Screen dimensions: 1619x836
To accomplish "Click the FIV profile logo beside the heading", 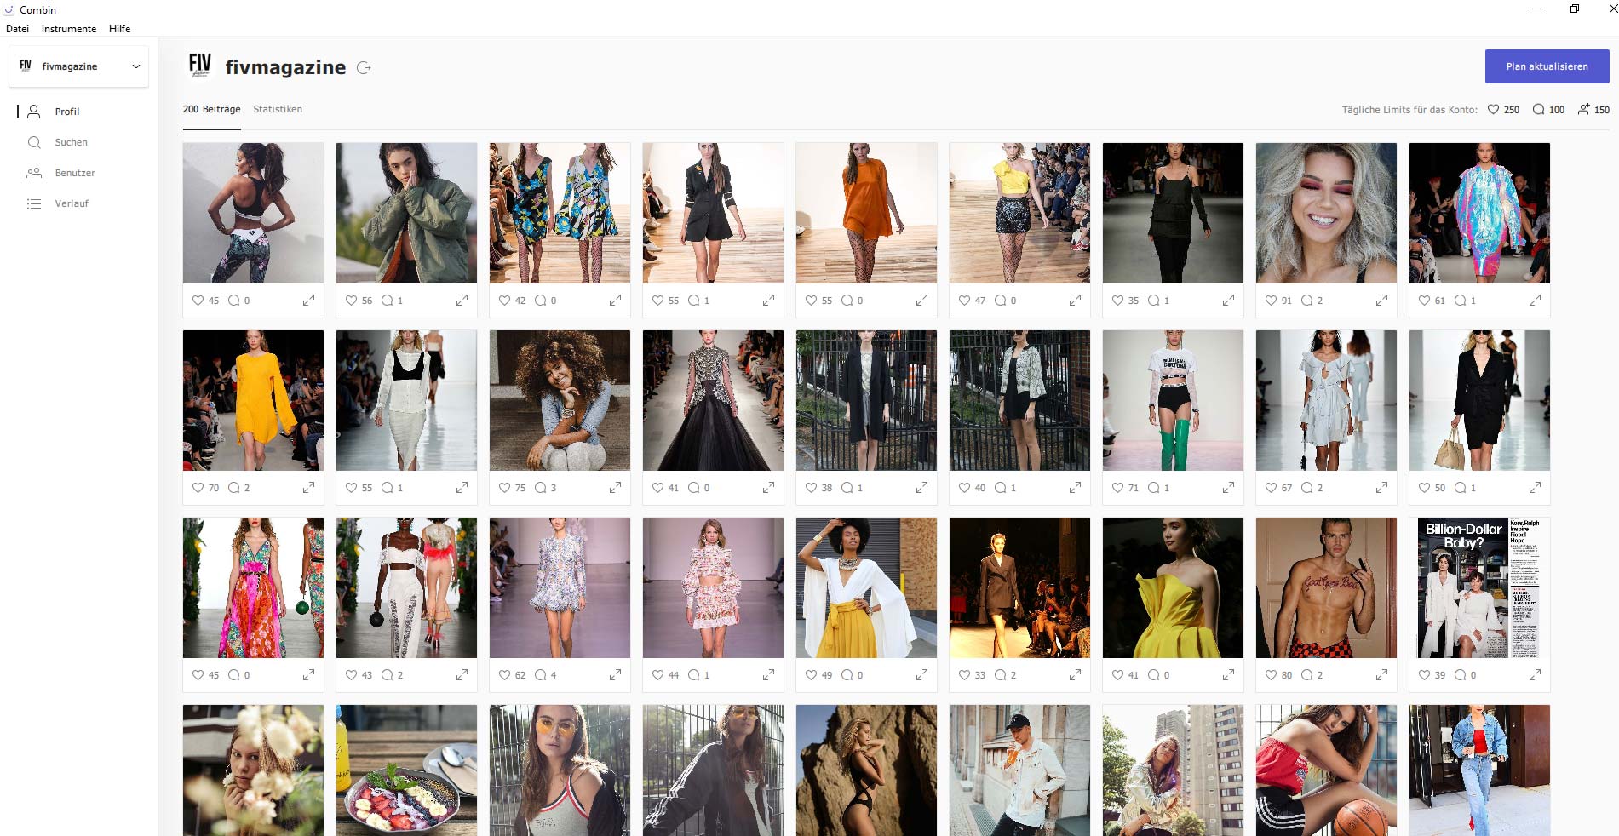I will point(200,66).
